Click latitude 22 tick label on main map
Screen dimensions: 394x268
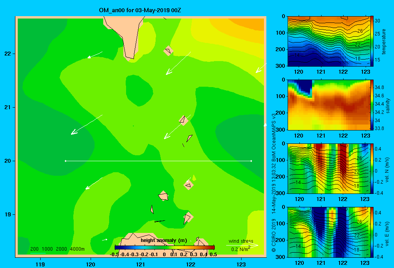click(x=7, y=54)
